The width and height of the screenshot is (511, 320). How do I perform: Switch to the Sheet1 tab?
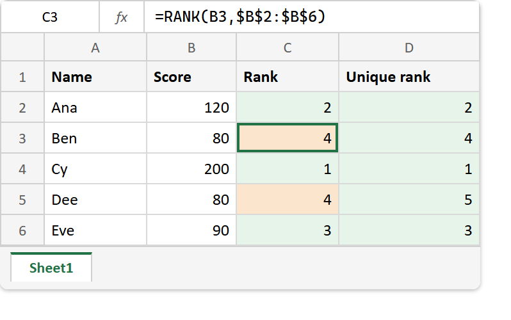51,268
